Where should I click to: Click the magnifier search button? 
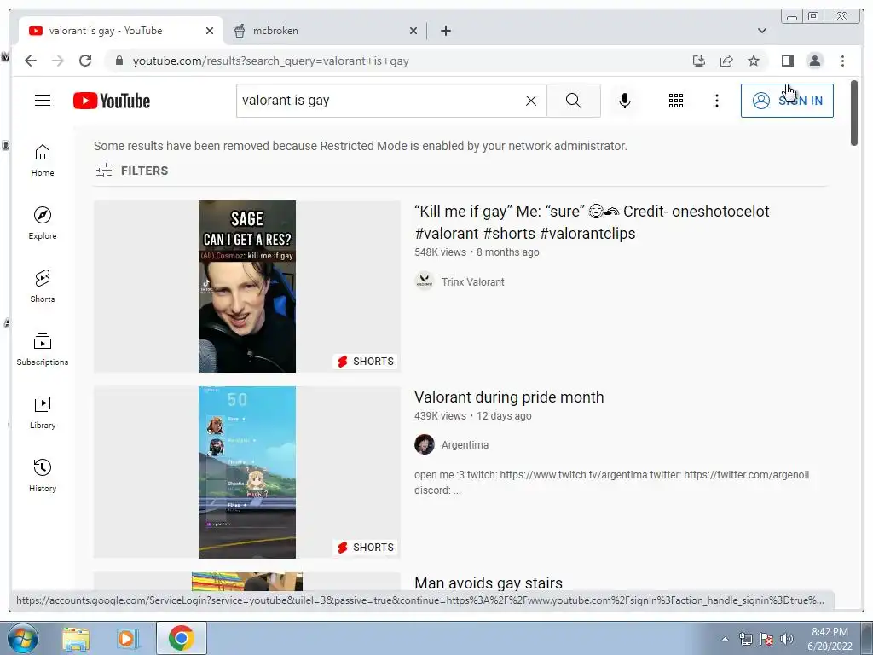click(x=574, y=101)
